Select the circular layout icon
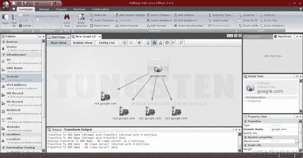Image resolution: width=303 pixels, height=158 pixels. point(167,43)
